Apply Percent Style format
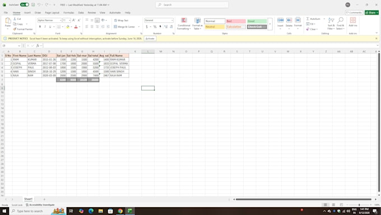The height and width of the screenshot is (215, 381). (x=155, y=26)
